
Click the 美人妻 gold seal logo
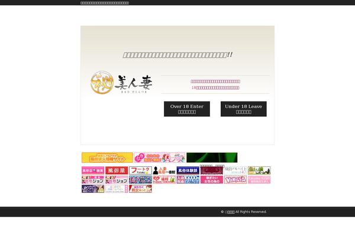coord(121,83)
